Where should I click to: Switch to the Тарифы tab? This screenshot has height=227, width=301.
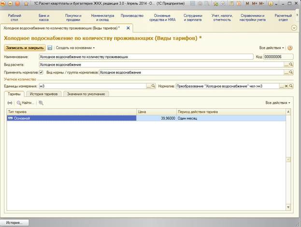pos(14,94)
